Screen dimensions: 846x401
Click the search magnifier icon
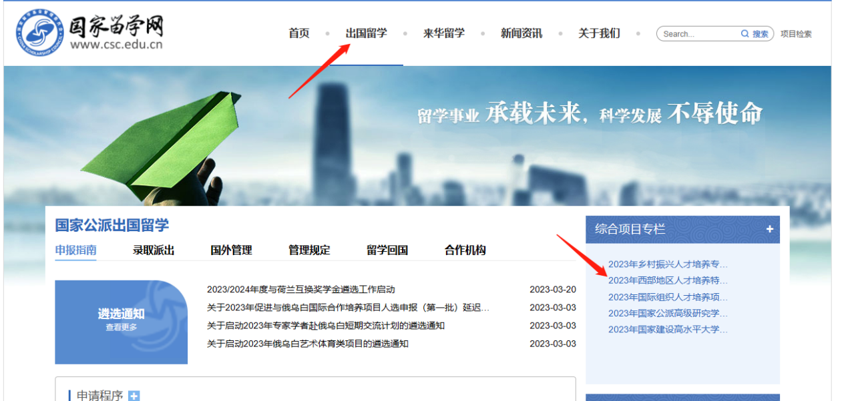coord(745,34)
